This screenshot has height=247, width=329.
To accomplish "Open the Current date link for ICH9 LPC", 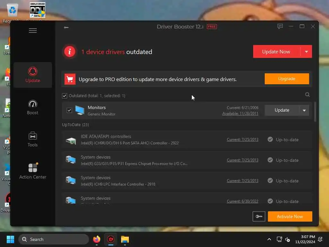I will [242, 181].
